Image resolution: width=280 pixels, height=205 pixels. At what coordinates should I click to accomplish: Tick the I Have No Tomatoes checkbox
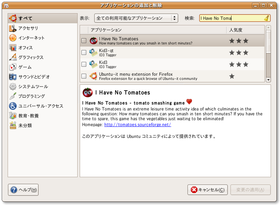click(x=84, y=41)
